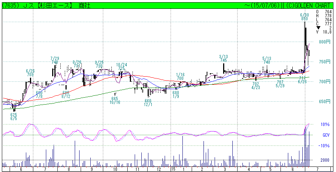Click month '11' on the time axis
Viewport: 336px width, 172px height.
(x=137, y=170)
